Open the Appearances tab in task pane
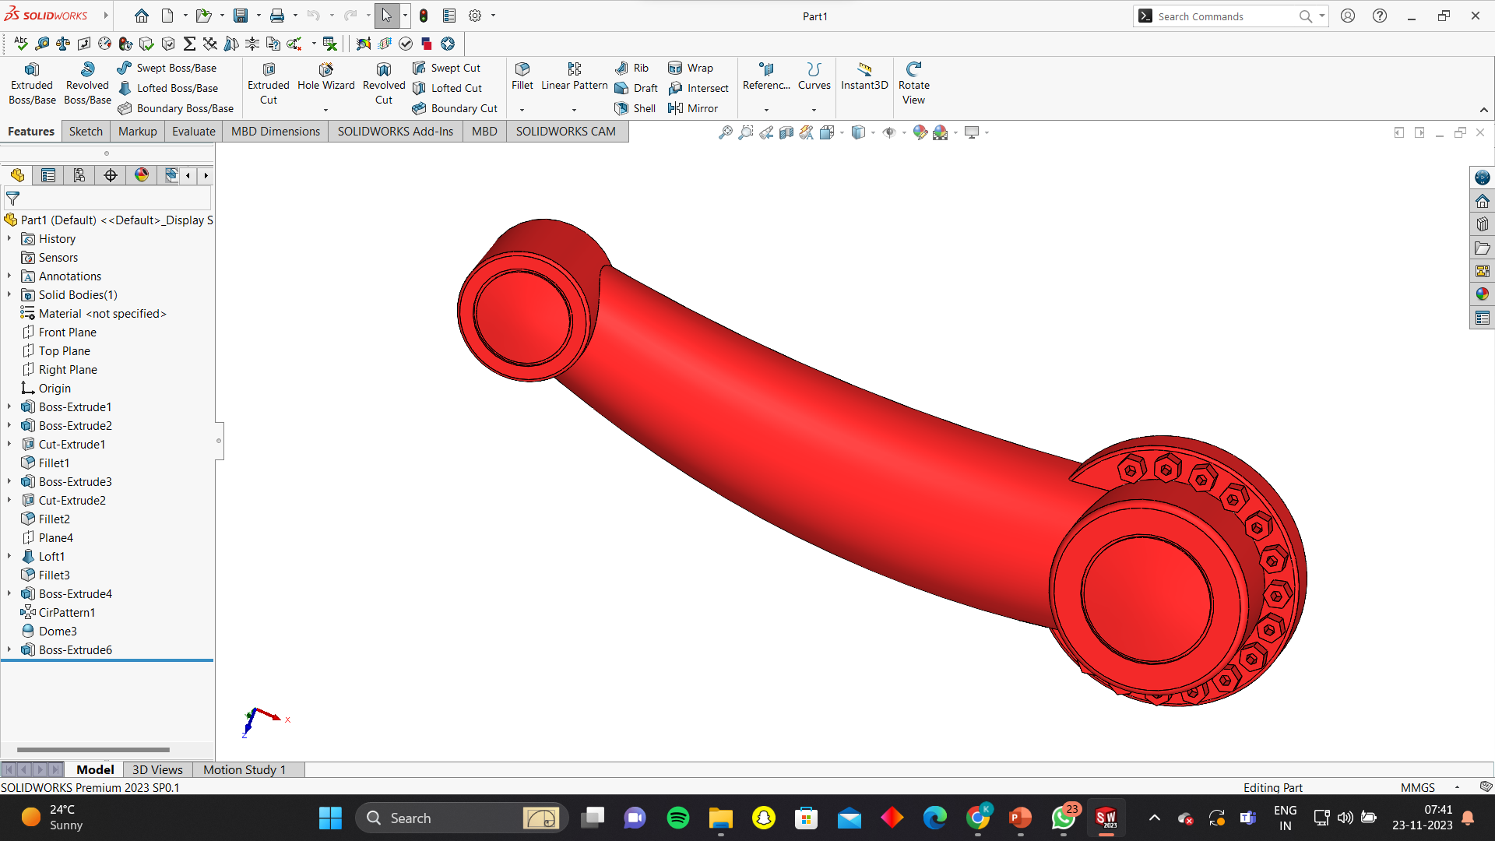Screen dimensions: 1495x841 (1482, 294)
